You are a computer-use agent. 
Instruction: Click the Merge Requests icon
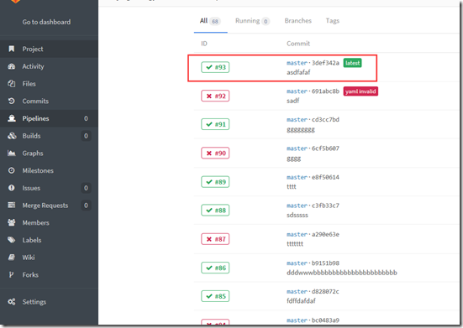tap(12, 206)
